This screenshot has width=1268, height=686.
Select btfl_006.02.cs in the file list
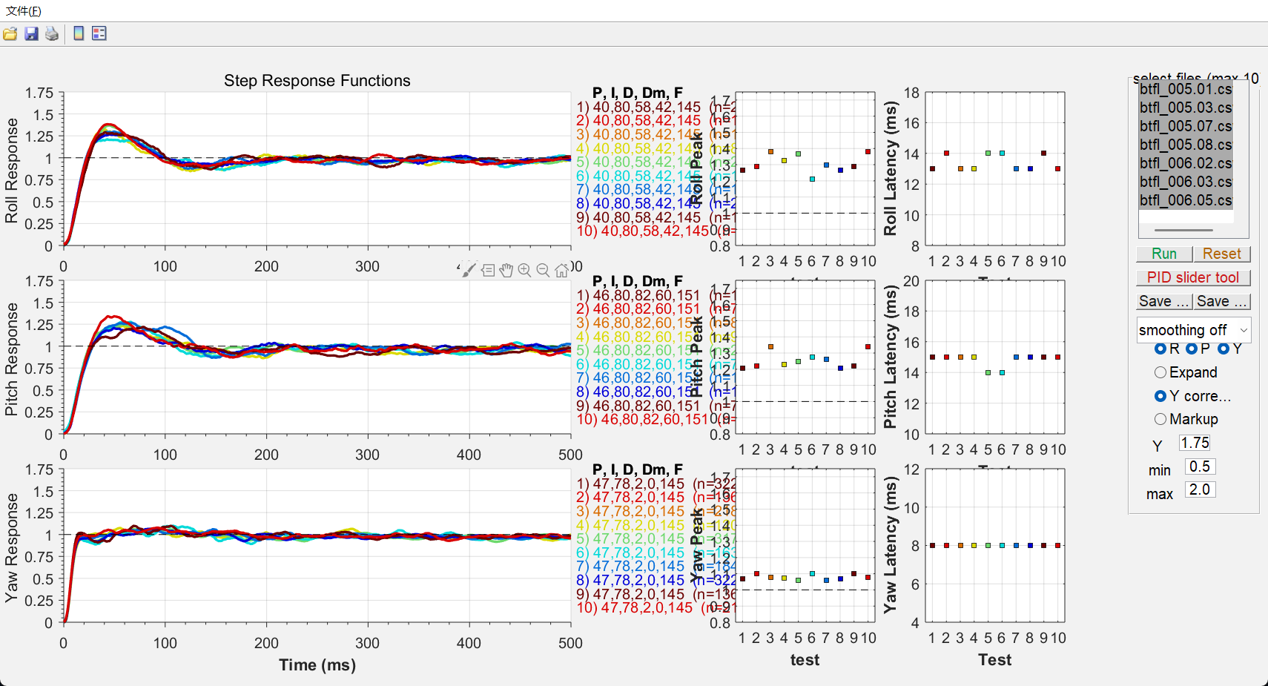[1184, 163]
